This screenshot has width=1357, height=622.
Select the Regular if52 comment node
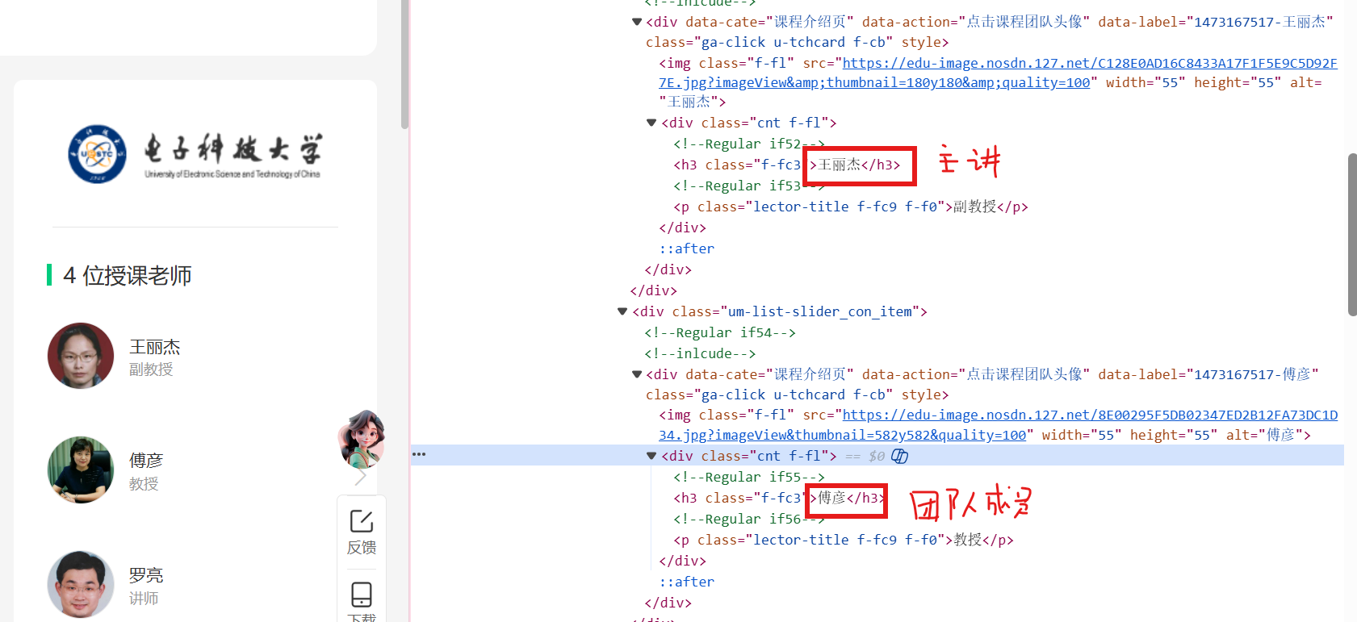click(x=749, y=144)
